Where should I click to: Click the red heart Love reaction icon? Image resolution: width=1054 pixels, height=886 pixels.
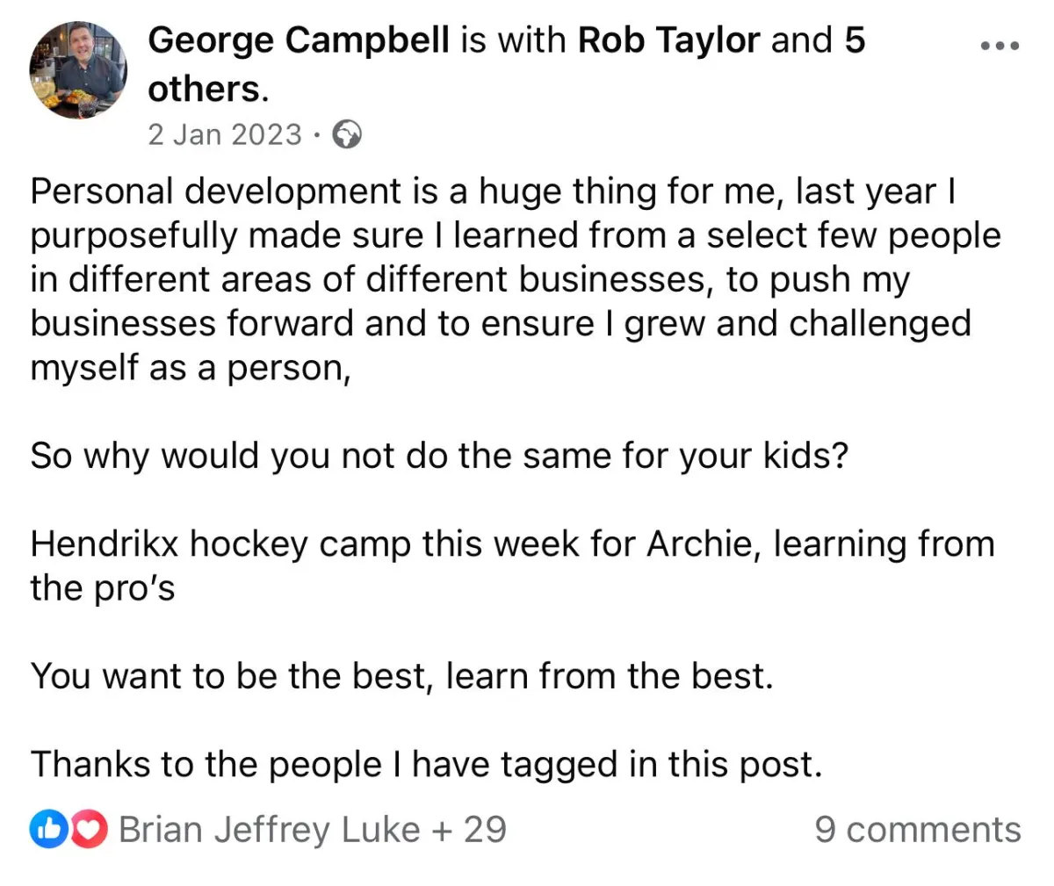coord(88,829)
